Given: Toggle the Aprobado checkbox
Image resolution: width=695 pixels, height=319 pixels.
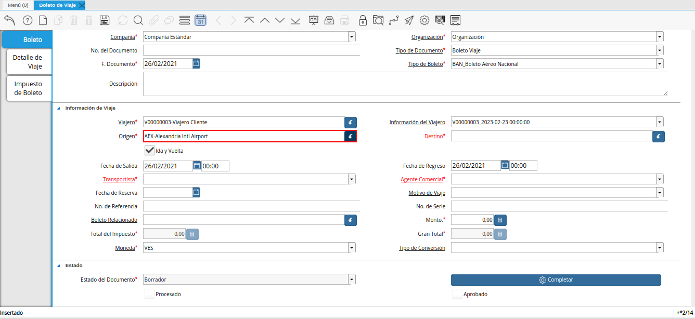Looking at the screenshot, I should [x=457, y=294].
